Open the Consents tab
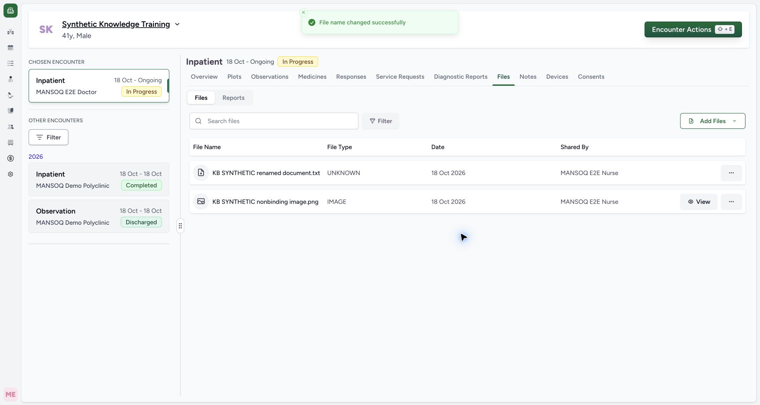The width and height of the screenshot is (760, 405). tap(591, 77)
